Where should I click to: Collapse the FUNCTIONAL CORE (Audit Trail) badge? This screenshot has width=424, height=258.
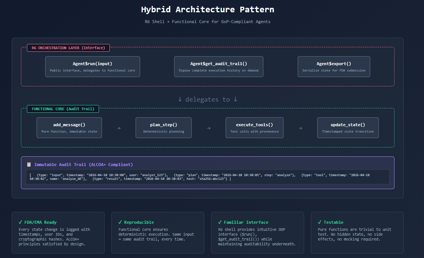63,109
